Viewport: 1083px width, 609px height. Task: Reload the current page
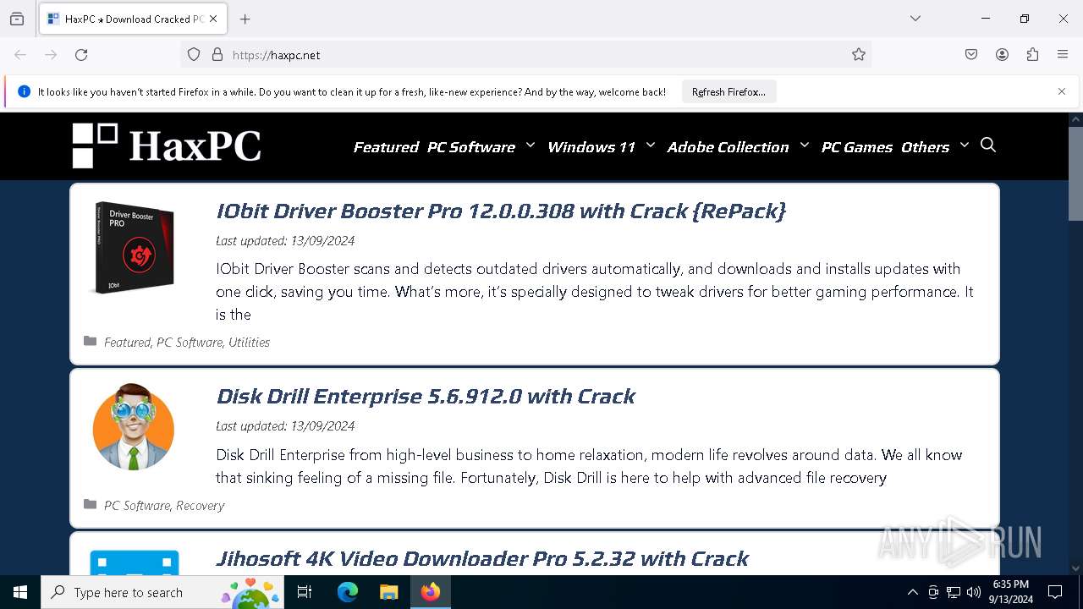click(x=81, y=55)
